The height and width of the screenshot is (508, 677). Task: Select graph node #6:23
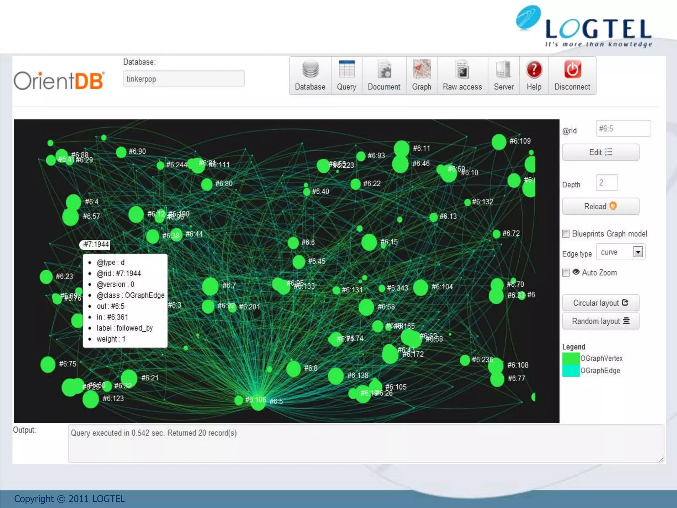(46, 277)
